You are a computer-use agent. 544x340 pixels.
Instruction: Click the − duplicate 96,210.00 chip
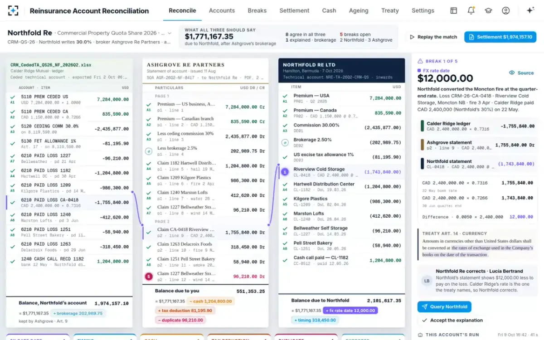[180, 320]
